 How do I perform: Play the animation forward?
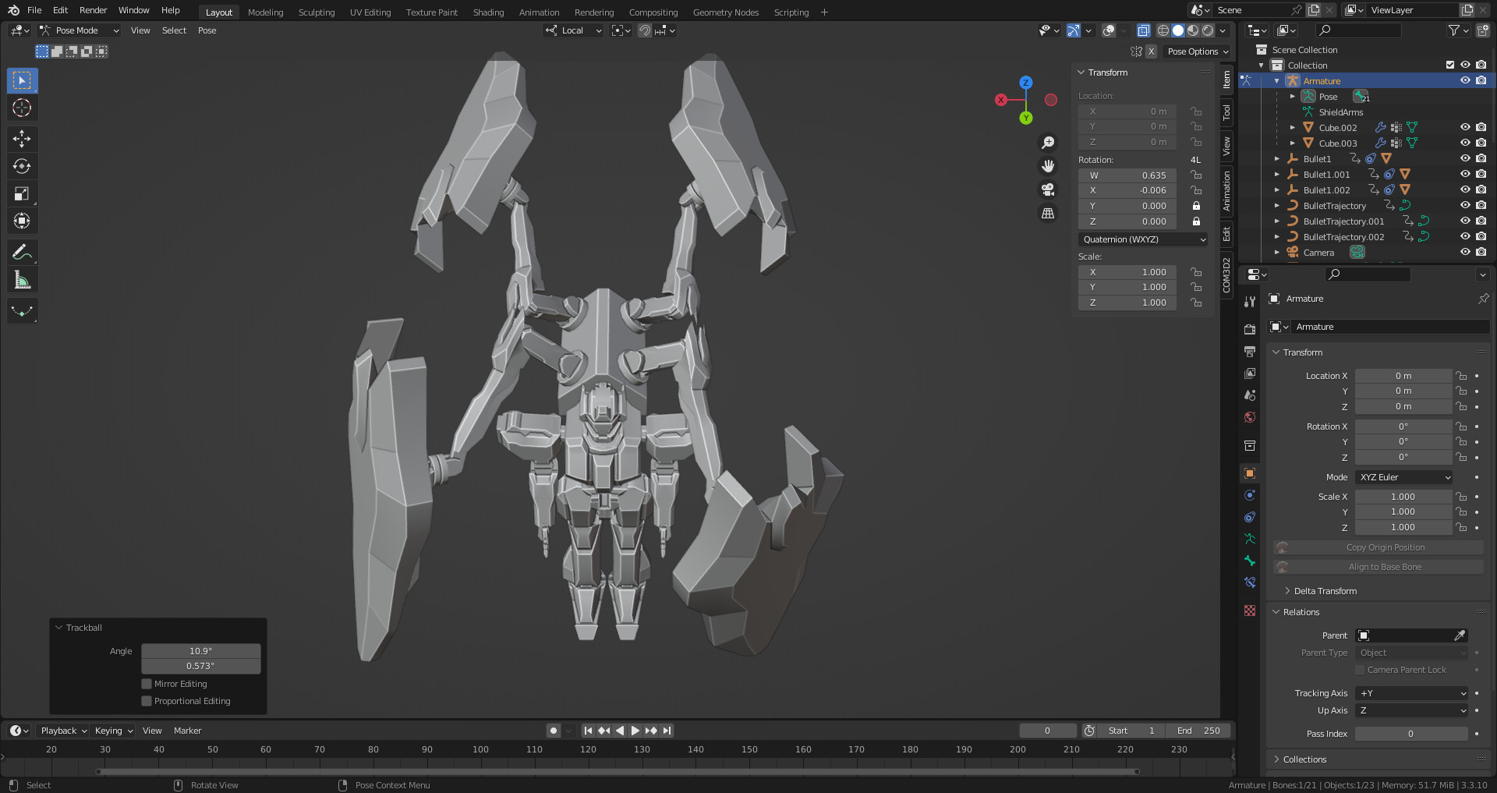[635, 731]
